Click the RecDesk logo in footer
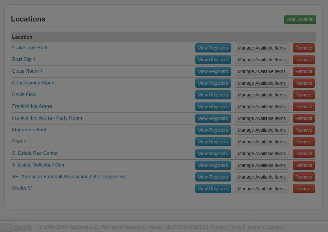328x232 pixels. click(x=16, y=227)
